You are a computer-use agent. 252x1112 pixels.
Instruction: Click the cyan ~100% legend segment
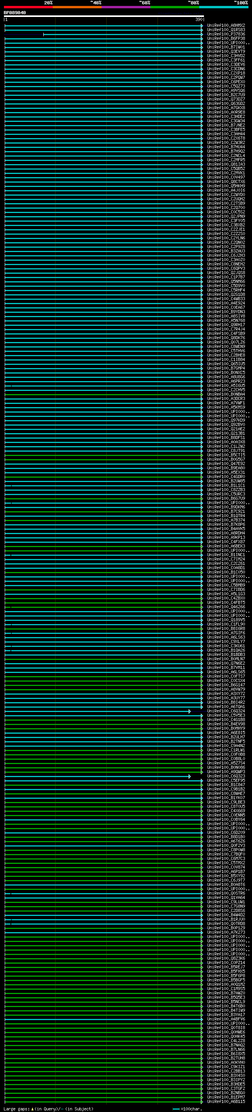tap(223, 7)
